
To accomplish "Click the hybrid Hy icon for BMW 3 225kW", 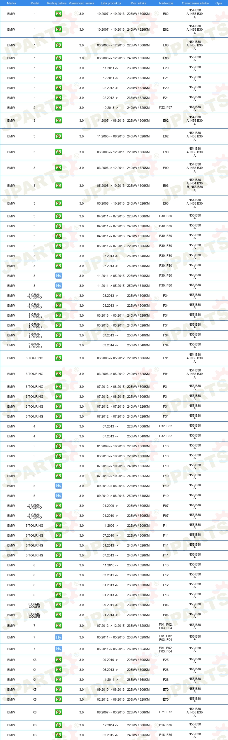I will (x=58, y=276).
